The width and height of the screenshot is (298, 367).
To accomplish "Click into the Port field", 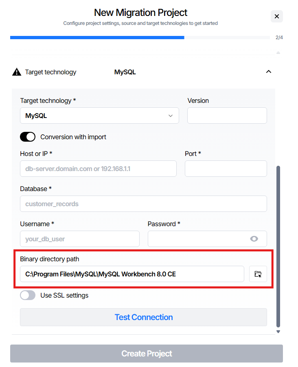I will coord(226,169).
